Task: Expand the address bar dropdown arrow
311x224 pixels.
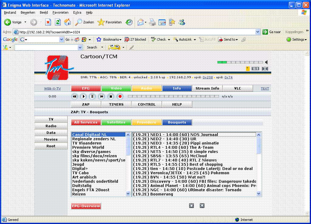Action: click(x=258, y=32)
